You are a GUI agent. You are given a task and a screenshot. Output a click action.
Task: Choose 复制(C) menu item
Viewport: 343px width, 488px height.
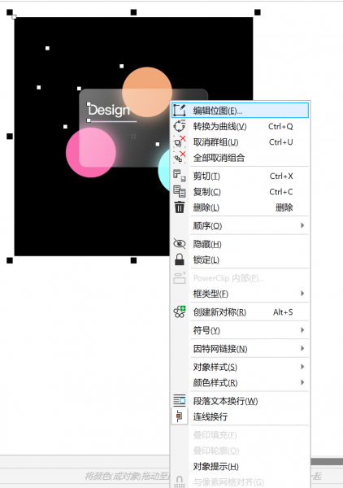click(240, 192)
